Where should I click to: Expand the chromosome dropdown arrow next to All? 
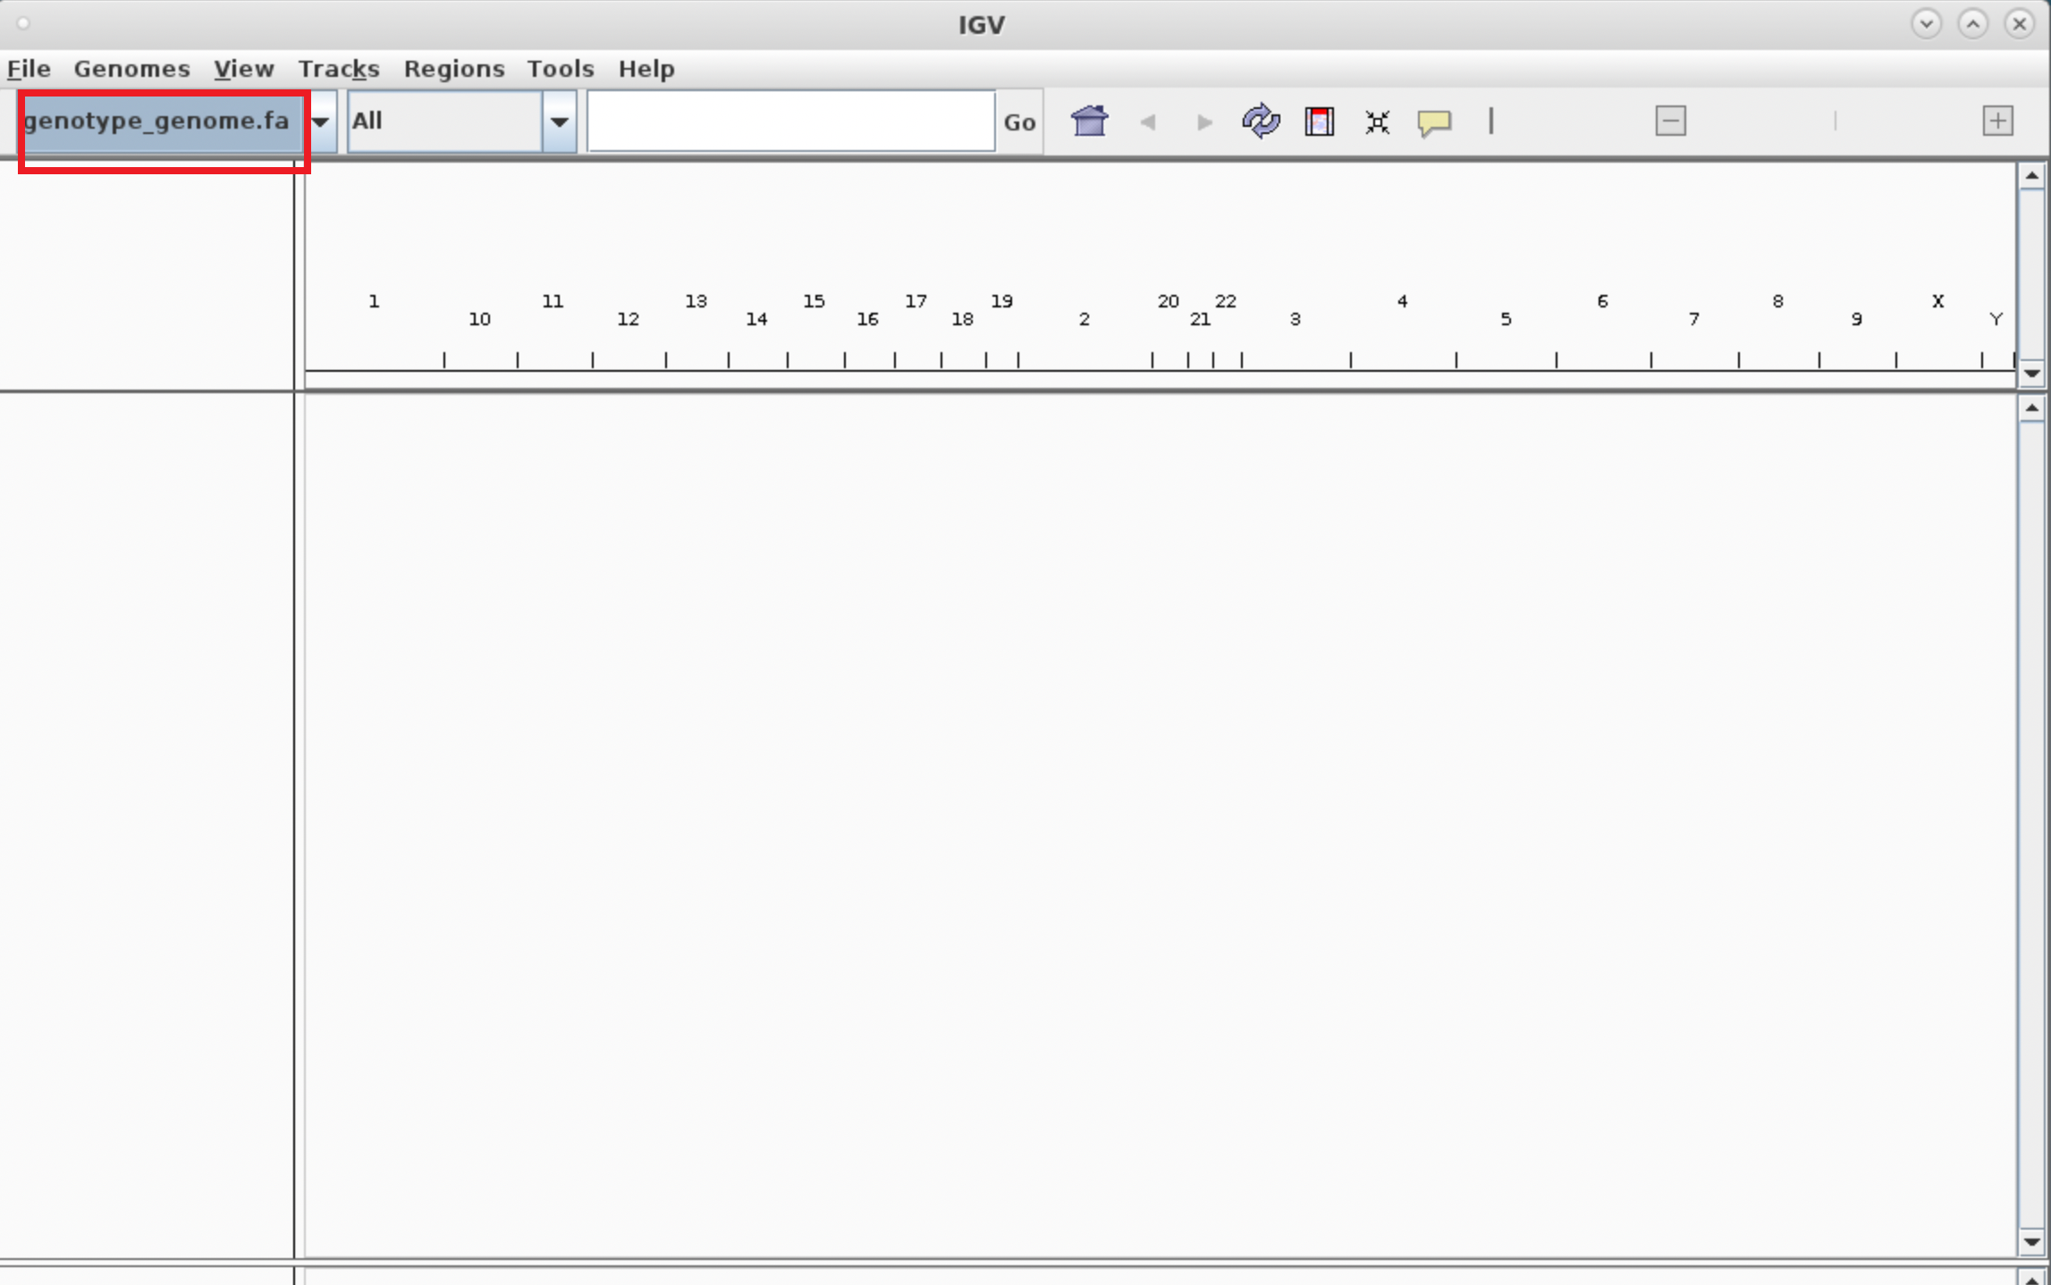pyautogui.click(x=560, y=122)
